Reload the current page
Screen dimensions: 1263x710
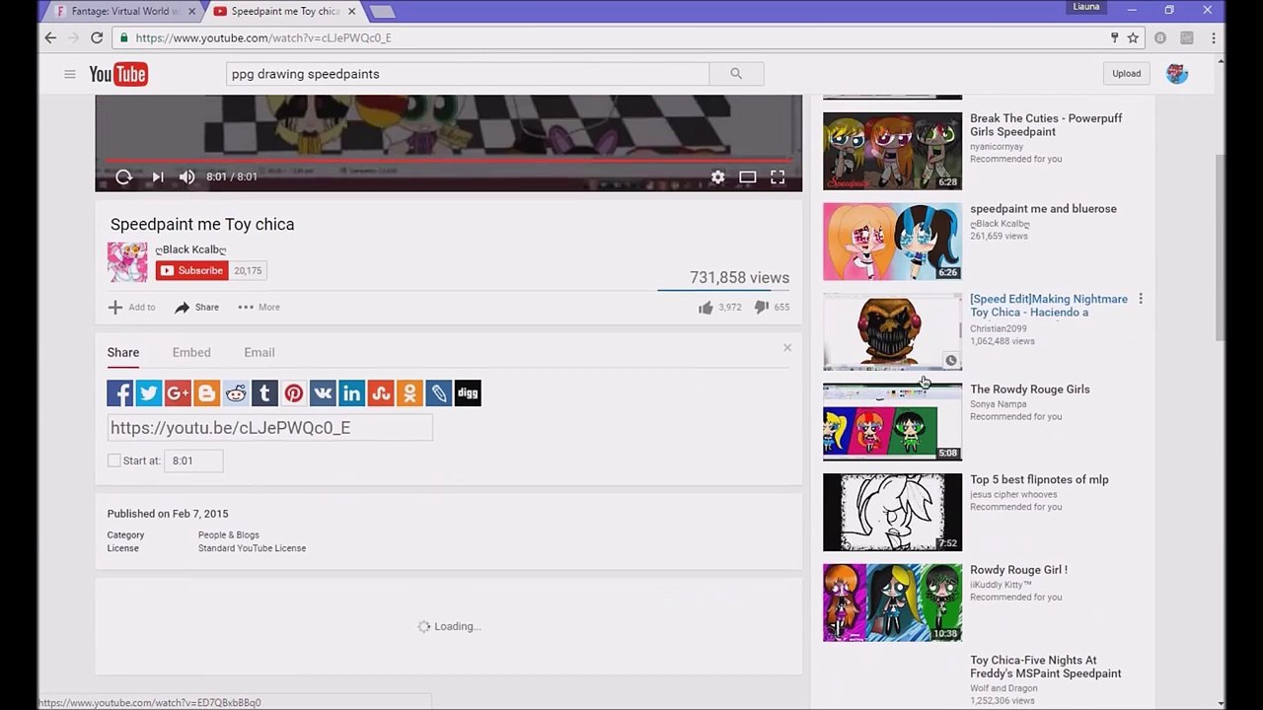tap(97, 38)
